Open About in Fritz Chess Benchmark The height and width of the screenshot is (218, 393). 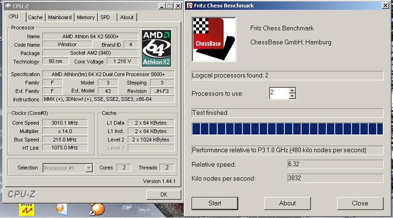(x=288, y=203)
